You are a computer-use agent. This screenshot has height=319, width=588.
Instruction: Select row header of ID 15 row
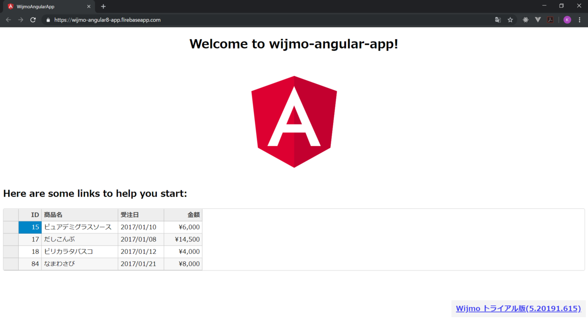(11, 227)
